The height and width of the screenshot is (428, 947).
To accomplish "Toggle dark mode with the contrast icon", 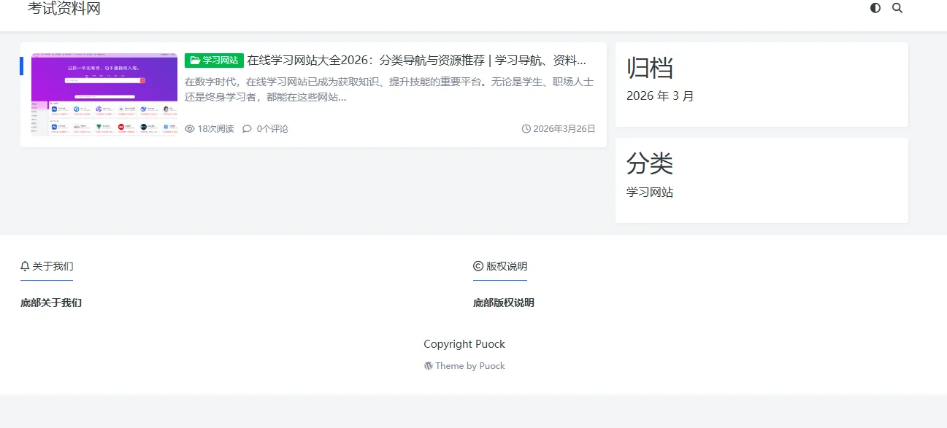I will [875, 8].
